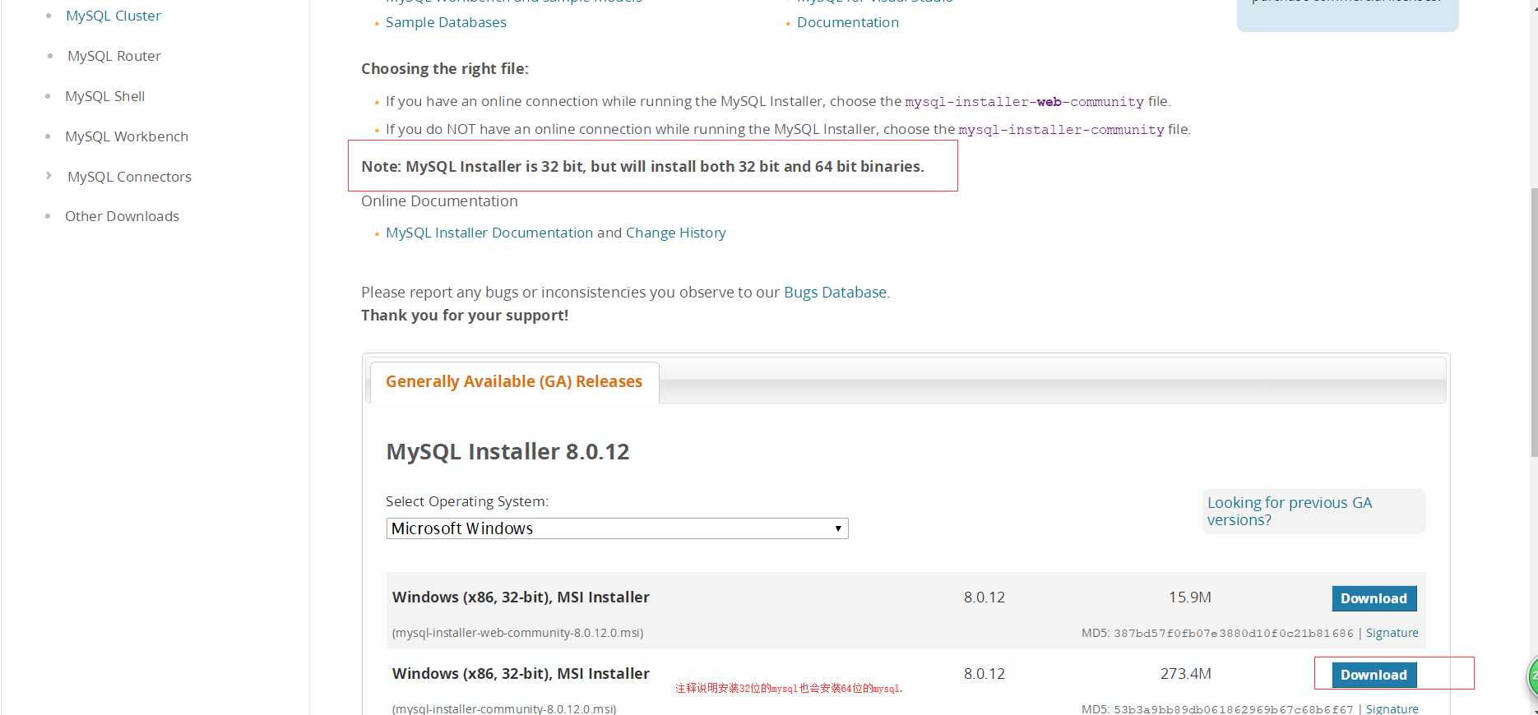Open the MySQL Router sidebar link

coord(114,56)
